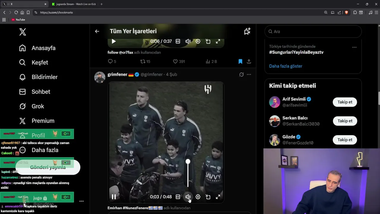
Task: Open more options on grimfener post
Action: point(249,75)
